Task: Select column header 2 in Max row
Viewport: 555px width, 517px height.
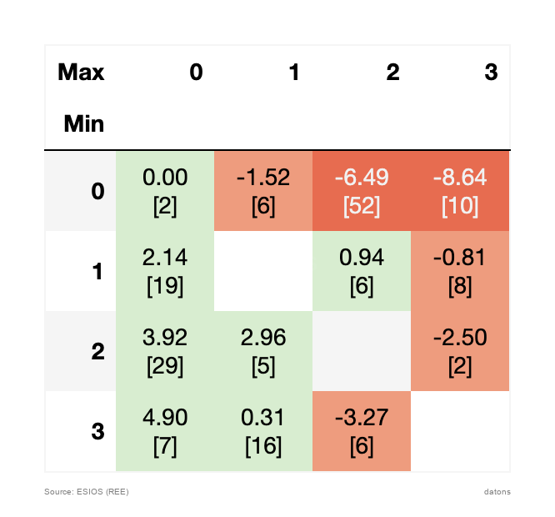Action: pos(392,72)
